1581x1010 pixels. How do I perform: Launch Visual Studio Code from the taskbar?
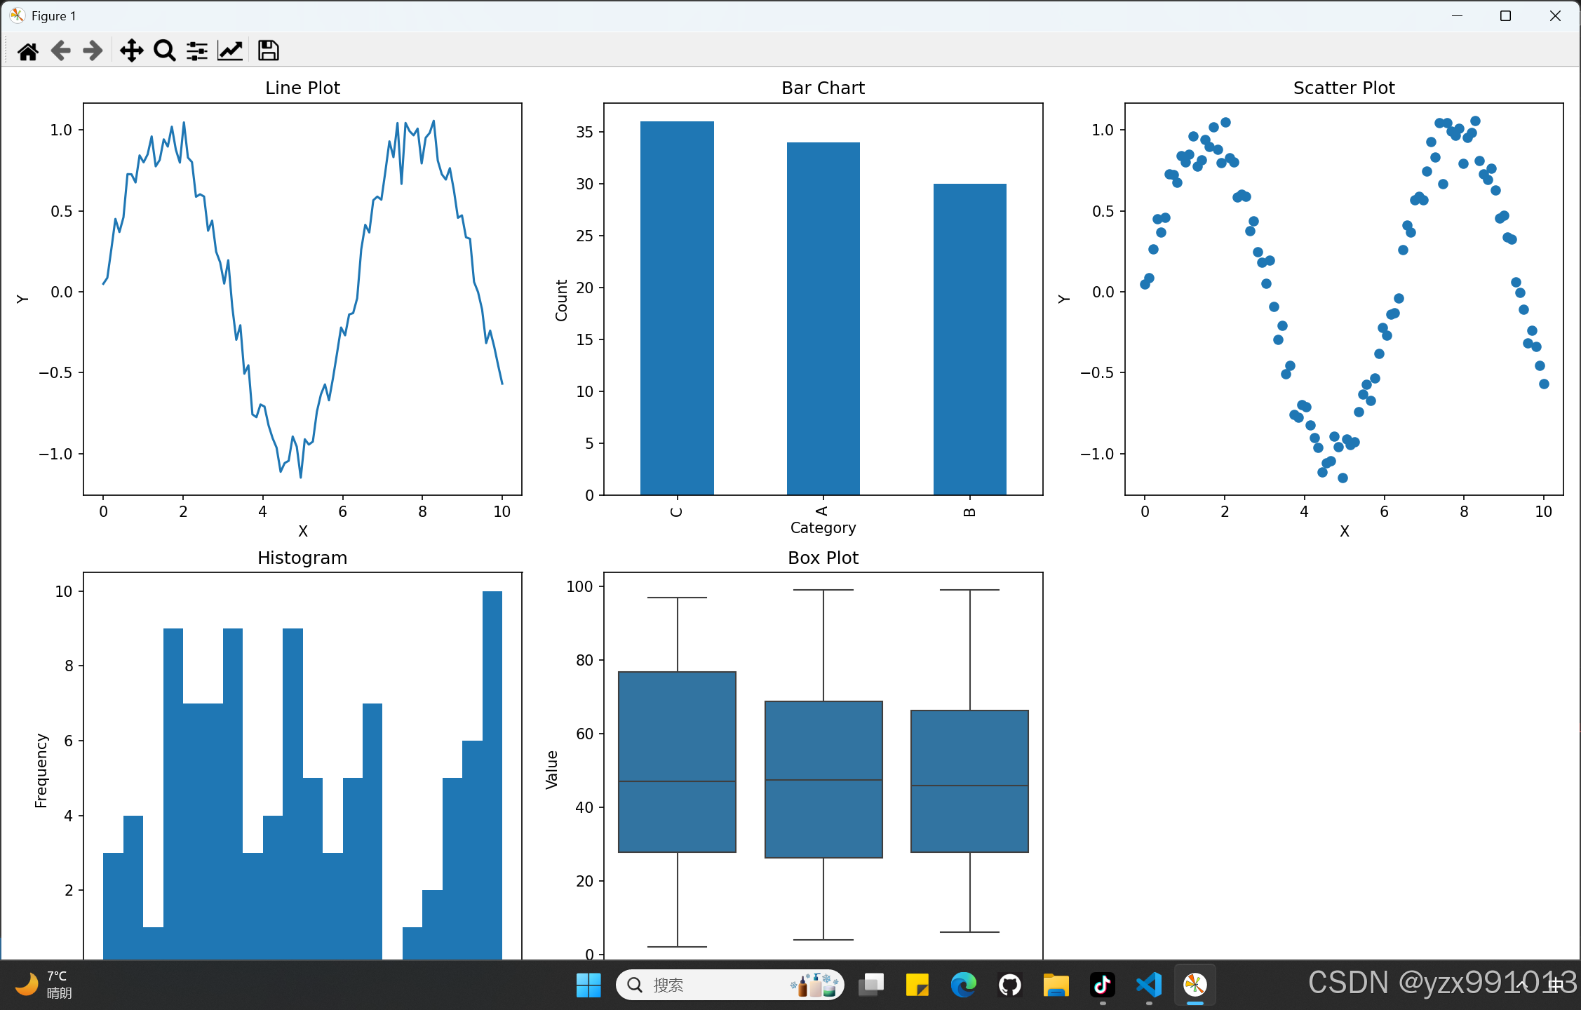coord(1149,985)
